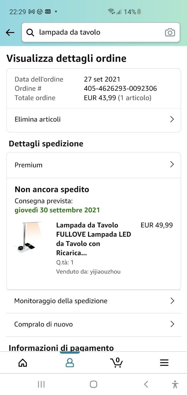187x395 pixels.
Task: Go to the Home tab
Action: coord(23,363)
